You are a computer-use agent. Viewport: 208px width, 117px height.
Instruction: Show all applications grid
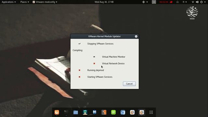tap(151, 112)
